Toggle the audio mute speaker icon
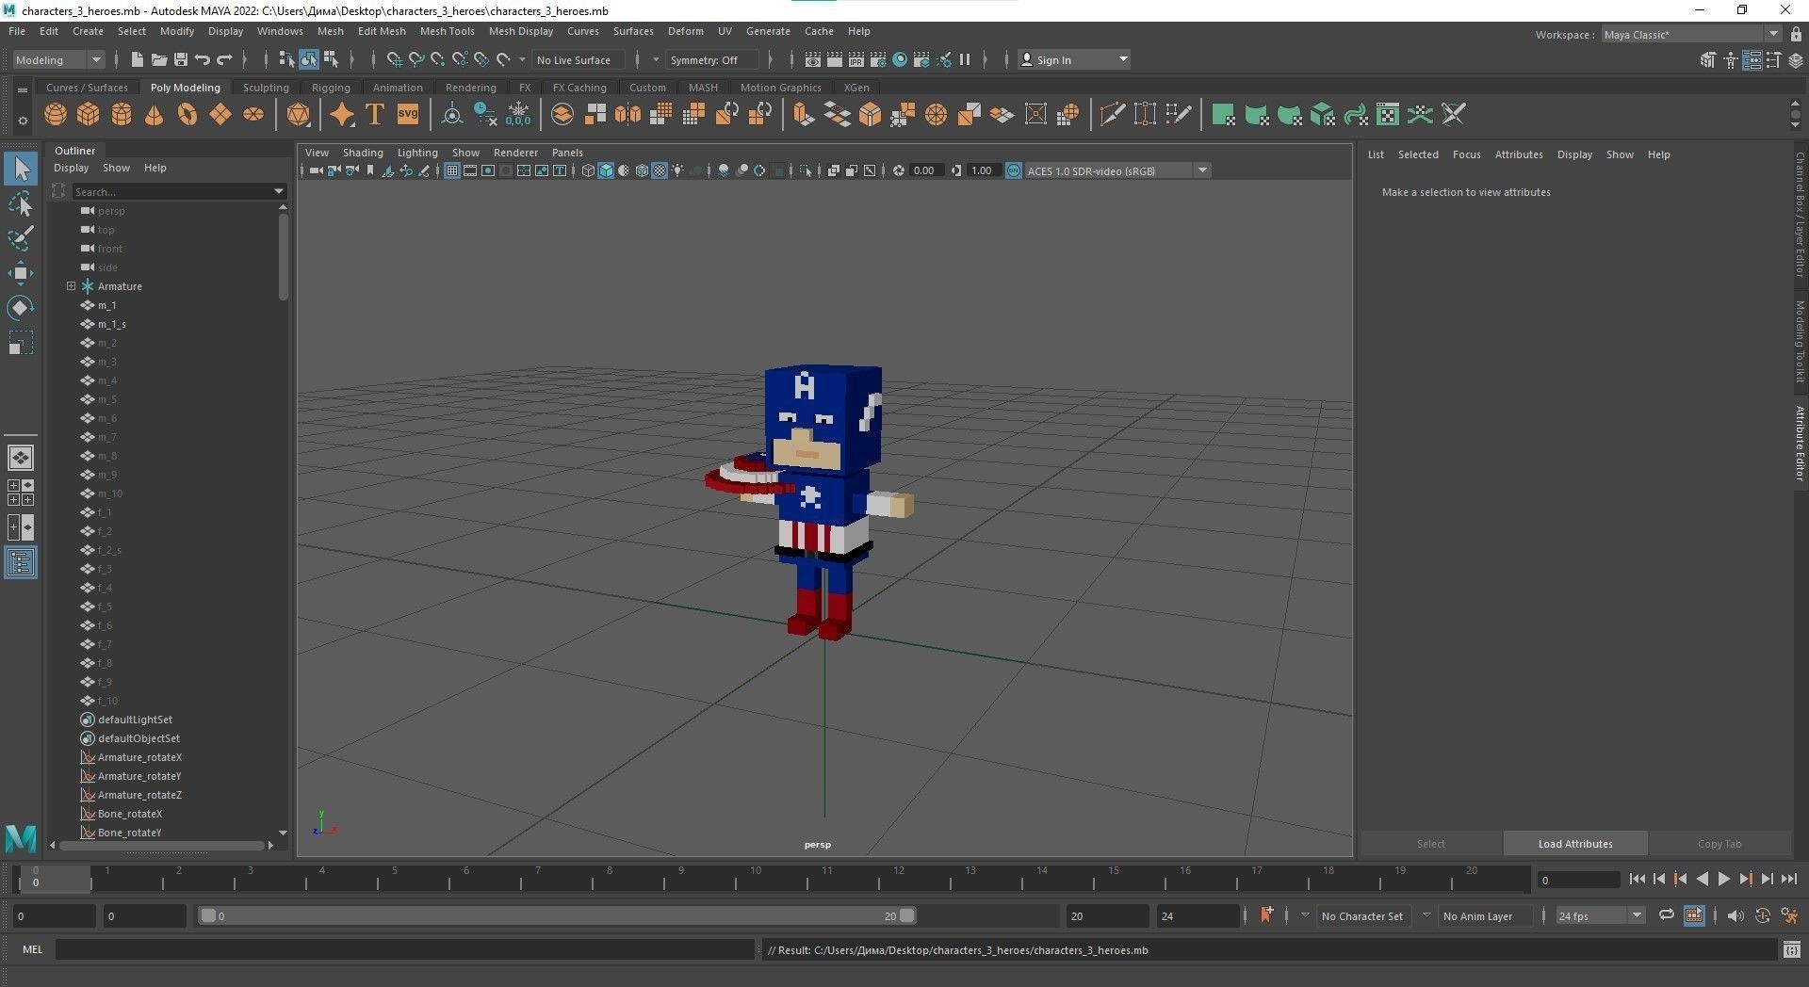1809x987 pixels. click(x=1736, y=915)
